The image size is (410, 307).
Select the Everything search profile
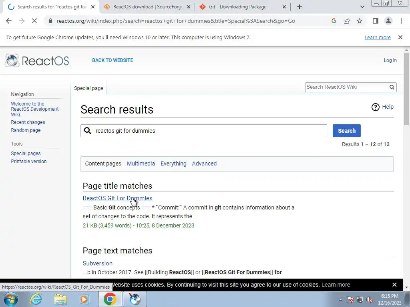coord(173,163)
